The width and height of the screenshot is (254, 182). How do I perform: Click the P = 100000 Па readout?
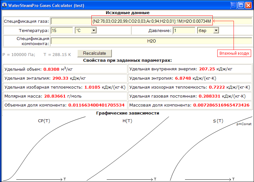click(19, 54)
